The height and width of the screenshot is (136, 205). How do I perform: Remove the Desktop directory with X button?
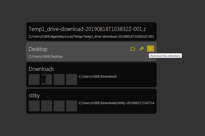pos(151,49)
